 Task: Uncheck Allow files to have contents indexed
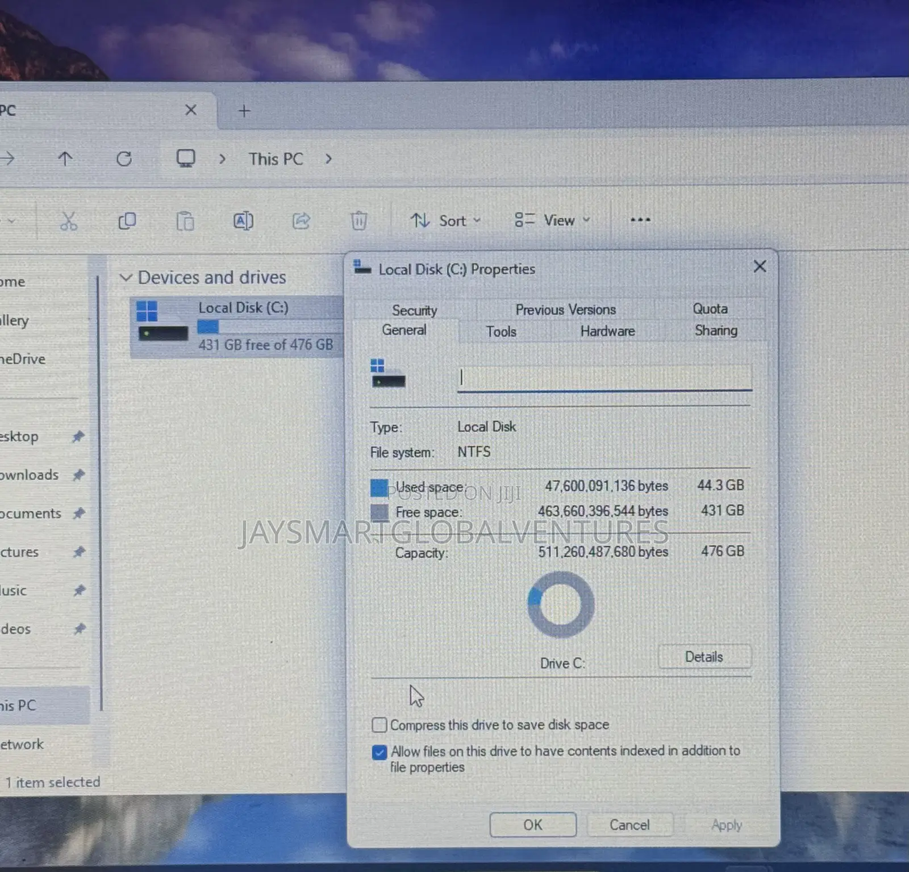point(380,752)
